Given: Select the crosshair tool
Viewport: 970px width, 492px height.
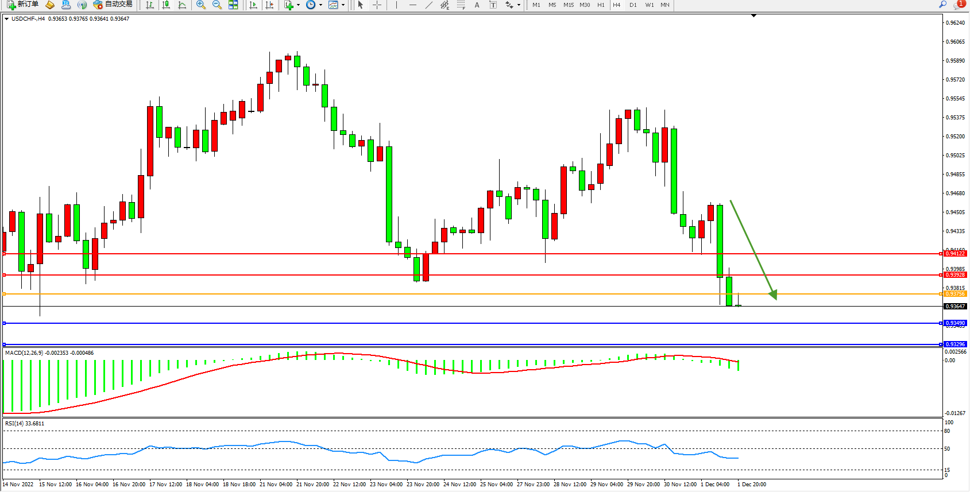Looking at the screenshot, I should [377, 5].
